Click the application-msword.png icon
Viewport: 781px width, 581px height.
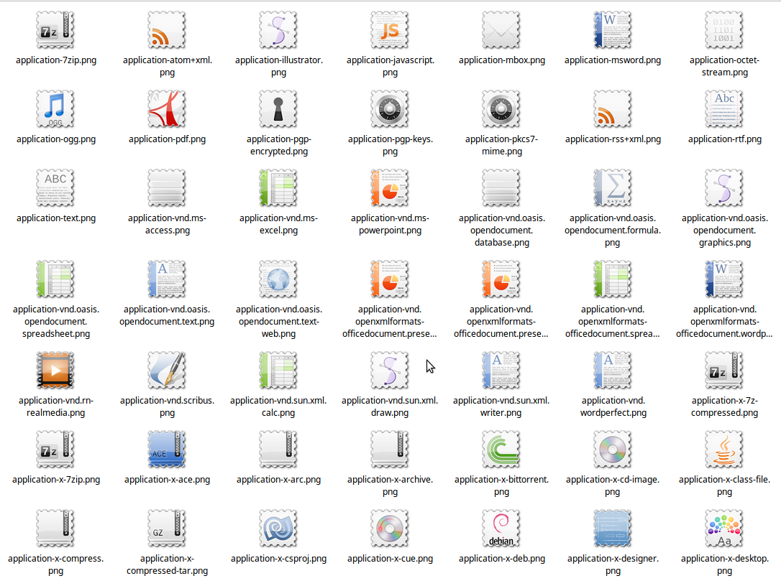click(x=613, y=30)
